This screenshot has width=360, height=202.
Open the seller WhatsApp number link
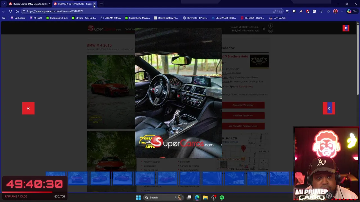244,86
